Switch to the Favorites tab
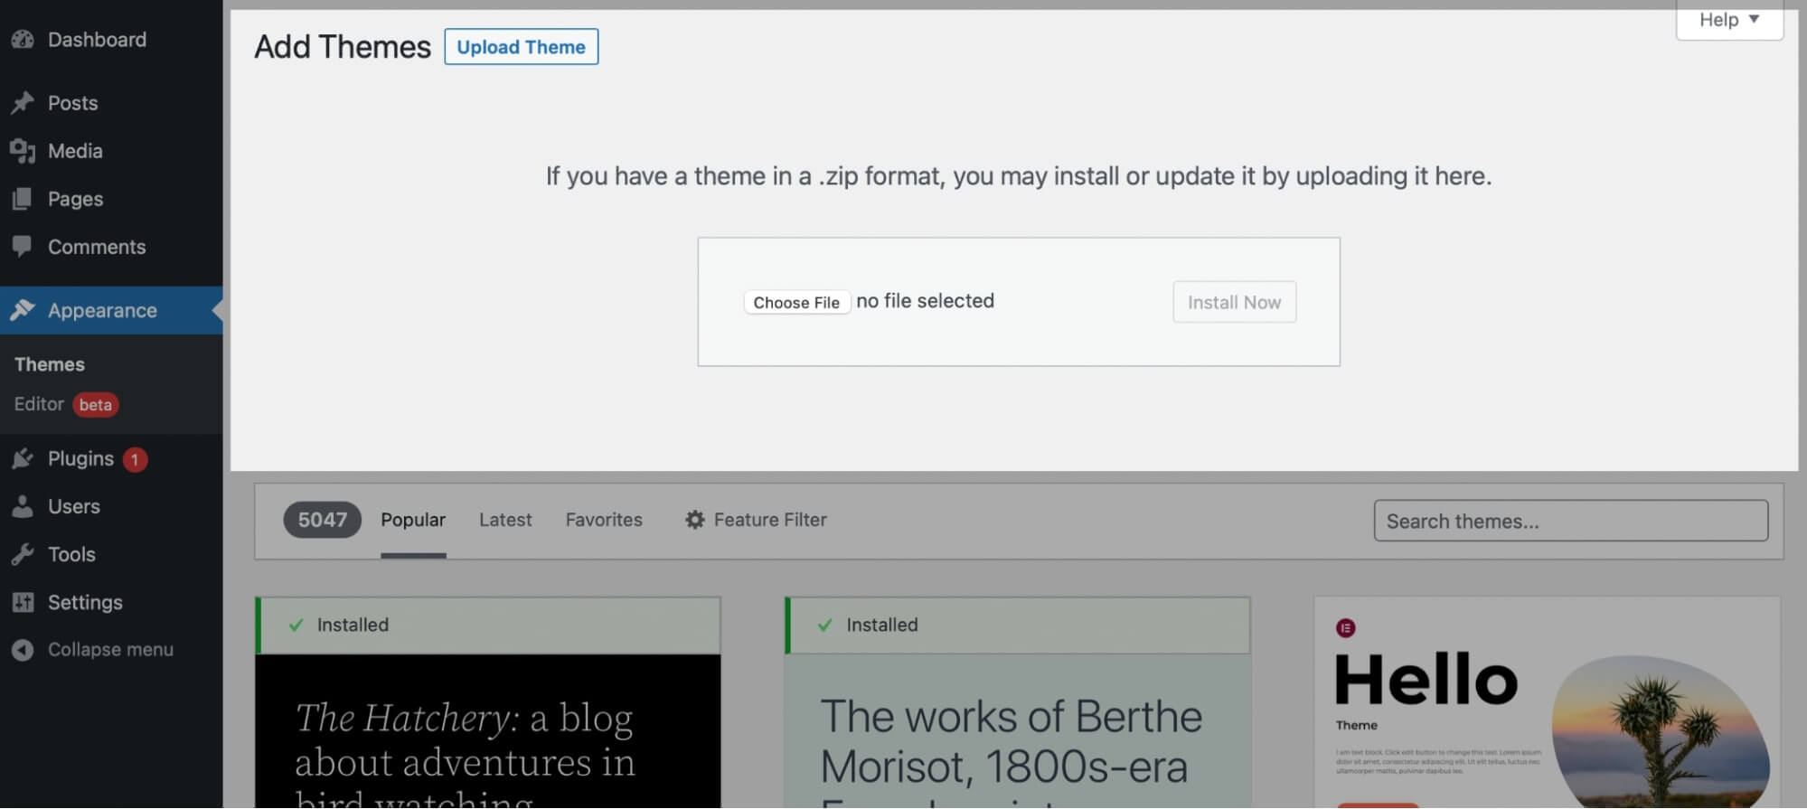 (604, 520)
